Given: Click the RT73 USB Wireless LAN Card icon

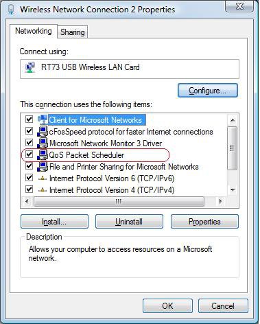Looking at the screenshot, I should click(x=30, y=67).
